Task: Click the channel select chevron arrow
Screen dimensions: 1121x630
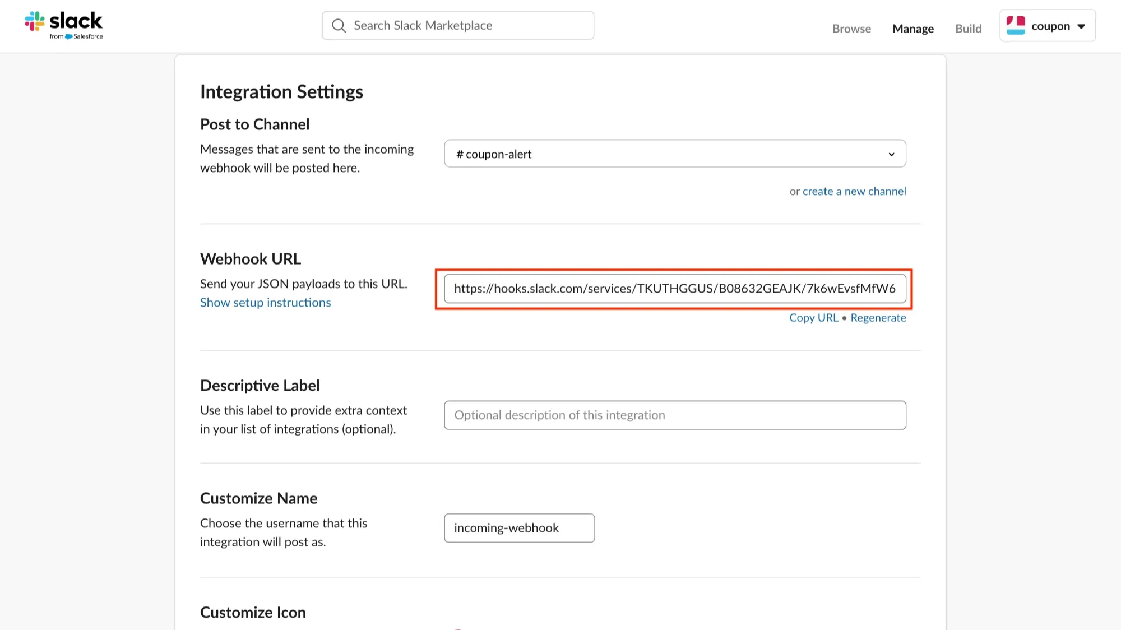Action: coord(891,154)
